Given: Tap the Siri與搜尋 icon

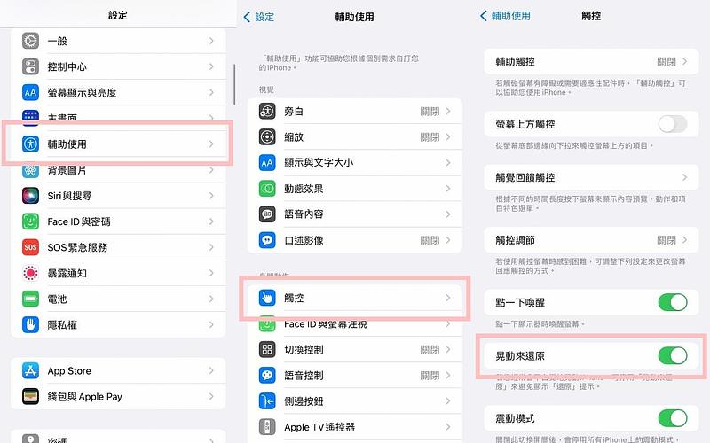Looking at the screenshot, I should (x=31, y=196).
